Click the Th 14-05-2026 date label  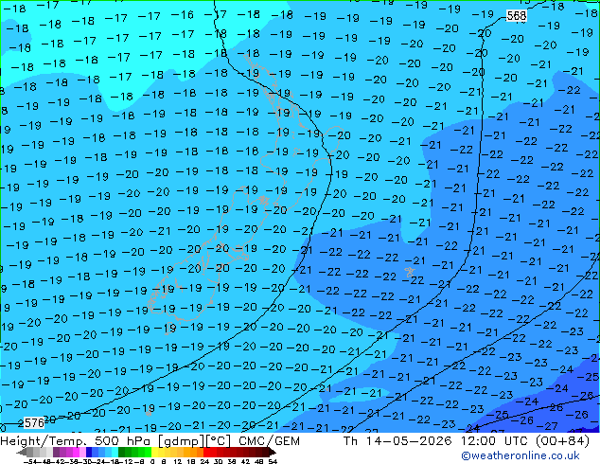pos(397,441)
